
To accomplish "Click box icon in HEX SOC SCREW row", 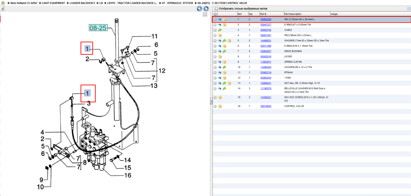I will pos(219,97).
